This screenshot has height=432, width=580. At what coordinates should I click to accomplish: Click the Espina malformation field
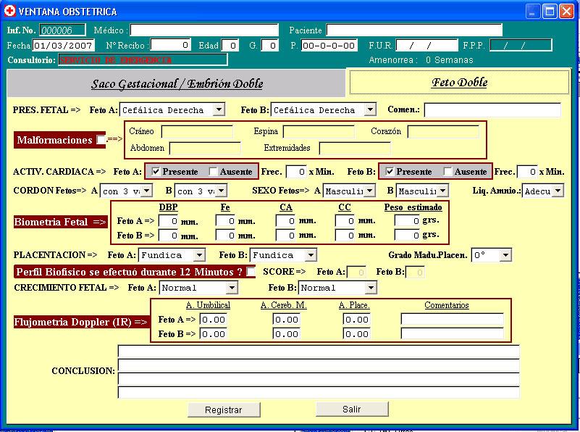(x=319, y=131)
